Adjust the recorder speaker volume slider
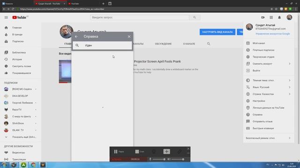The width and height of the screenshot is (300, 168). coord(178,159)
